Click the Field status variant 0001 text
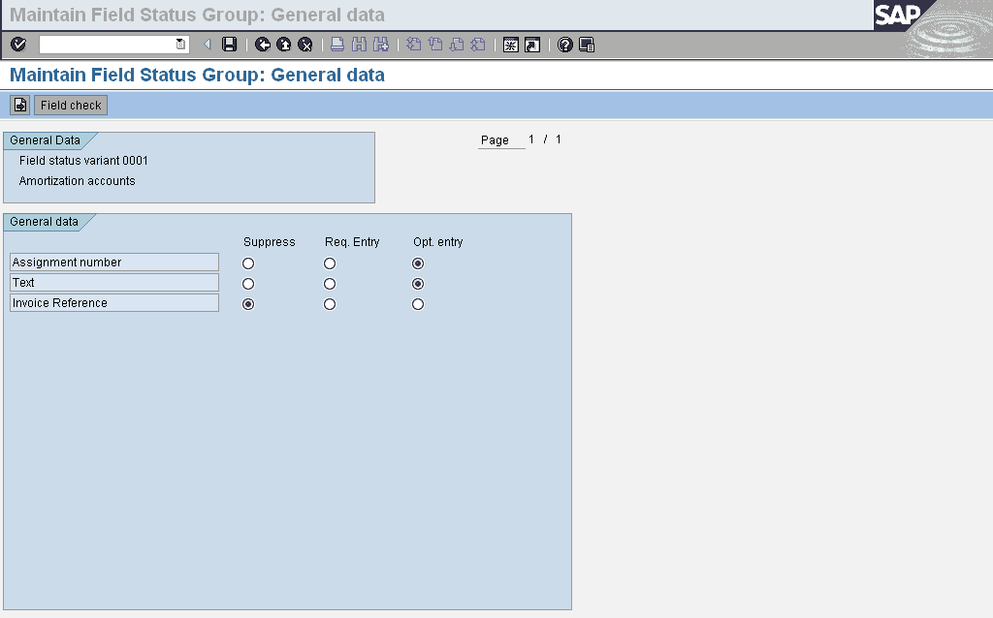Image resolution: width=993 pixels, height=618 pixels. coord(83,161)
